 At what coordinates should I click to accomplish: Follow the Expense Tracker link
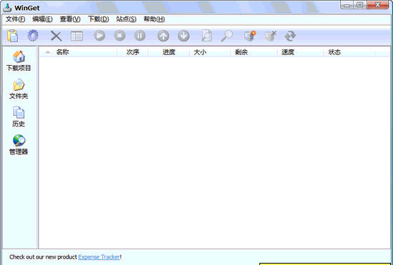pyautogui.click(x=99, y=257)
